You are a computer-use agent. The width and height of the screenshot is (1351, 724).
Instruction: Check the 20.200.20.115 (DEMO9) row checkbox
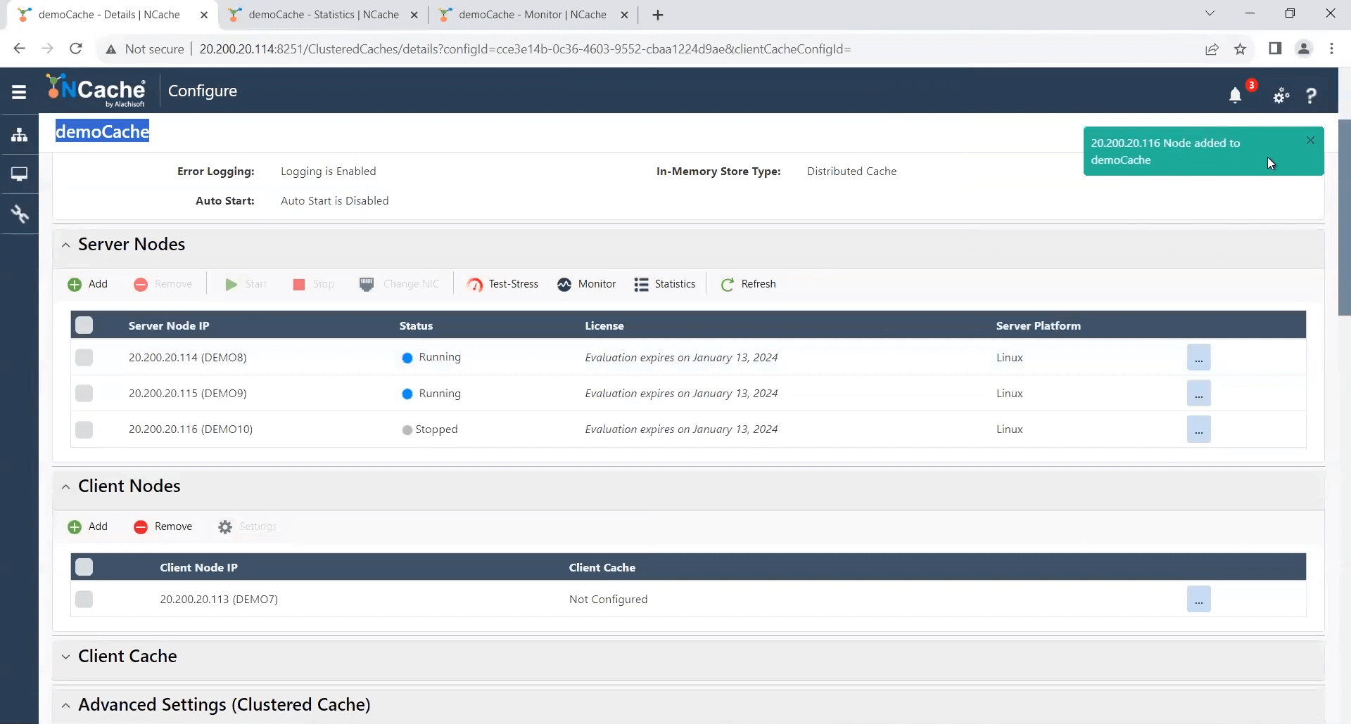pos(84,393)
